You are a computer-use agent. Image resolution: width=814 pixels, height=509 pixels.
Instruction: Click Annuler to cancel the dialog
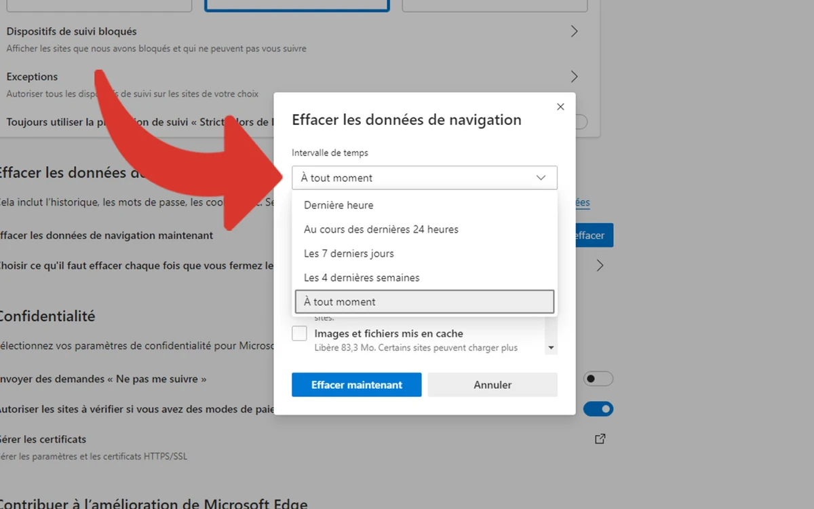[x=492, y=385]
